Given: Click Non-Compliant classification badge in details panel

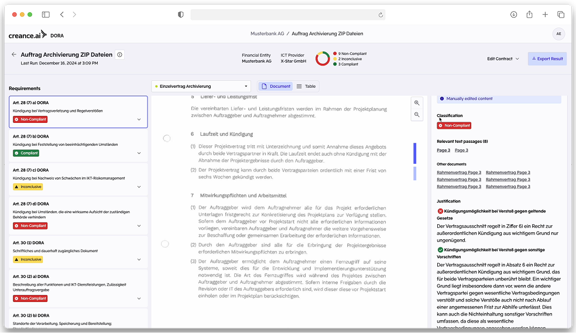Looking at the screenshot, I should 454,126.
